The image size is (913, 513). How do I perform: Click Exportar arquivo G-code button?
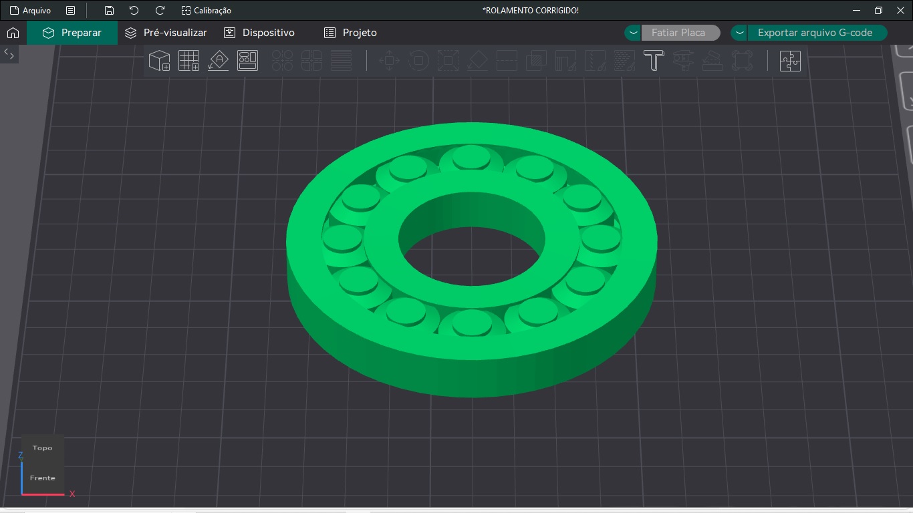817,33
